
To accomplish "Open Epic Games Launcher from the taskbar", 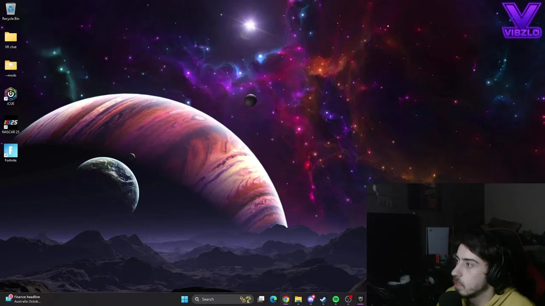I will point(361,299).
